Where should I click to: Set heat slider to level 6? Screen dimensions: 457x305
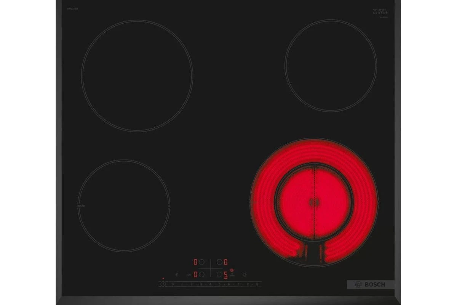[x=229, y=284]
